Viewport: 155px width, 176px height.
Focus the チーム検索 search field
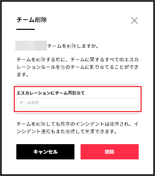tap(77, 102)
